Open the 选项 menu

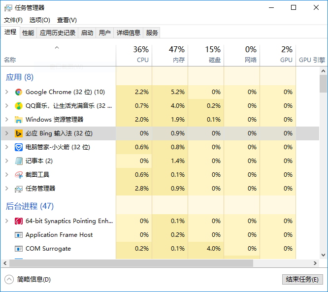click(39, 20)
